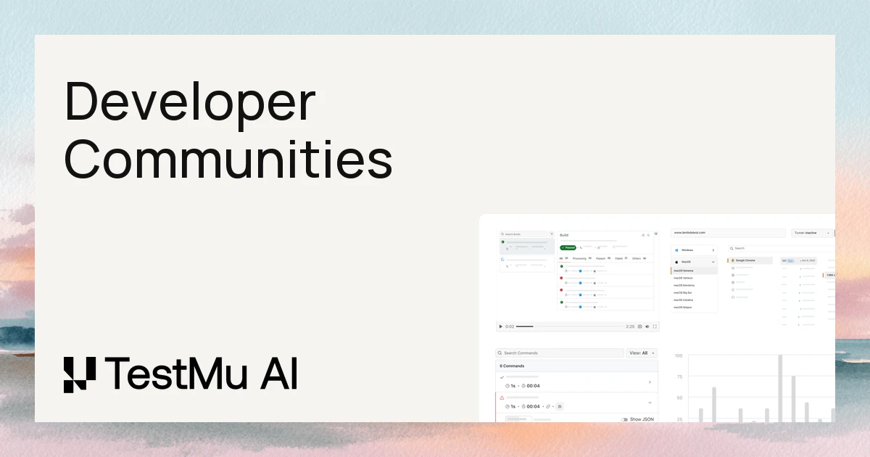This screenshot has width=870, height=457.
Task: Click the Search Builds field
Action: 524,234
